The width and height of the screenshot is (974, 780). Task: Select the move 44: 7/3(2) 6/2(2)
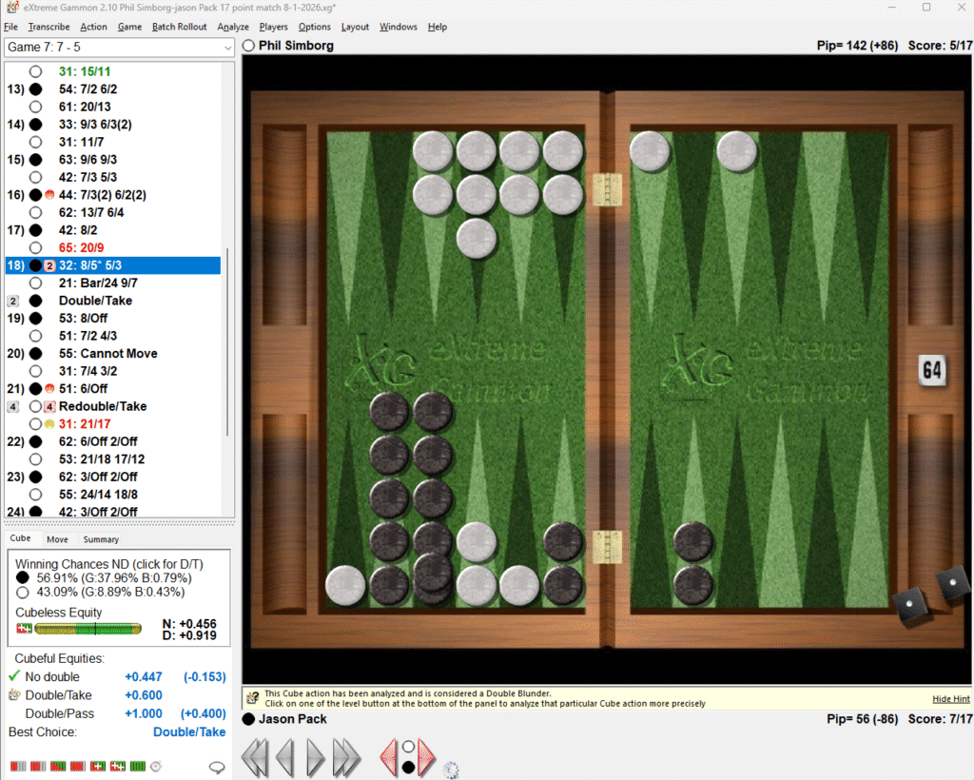pyautogui.click(x=103, y=195)
